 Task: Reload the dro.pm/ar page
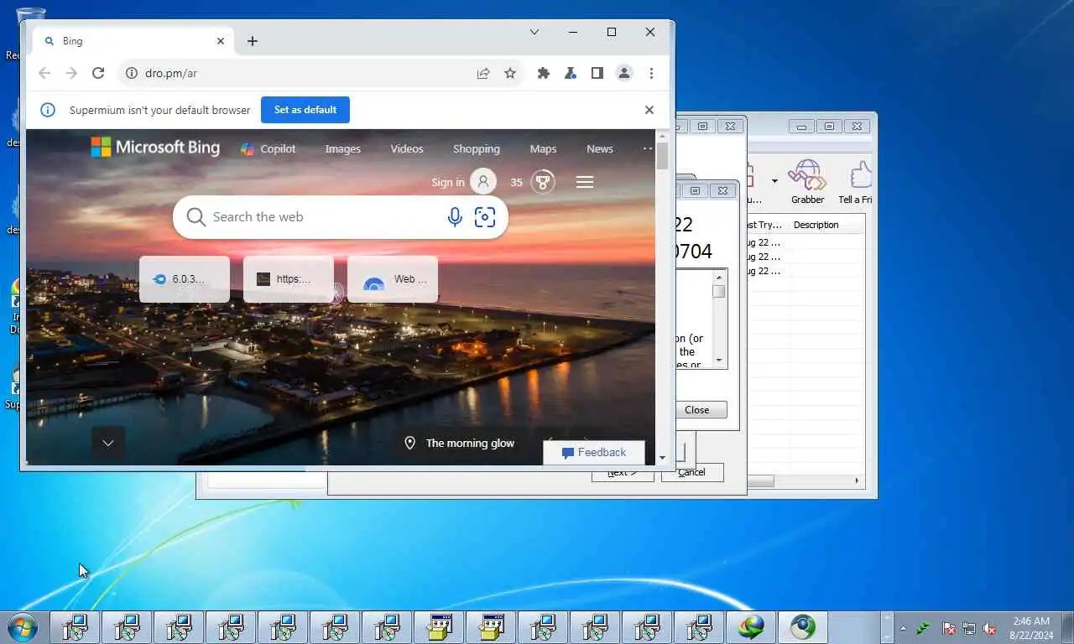click(x=98, y=73)
